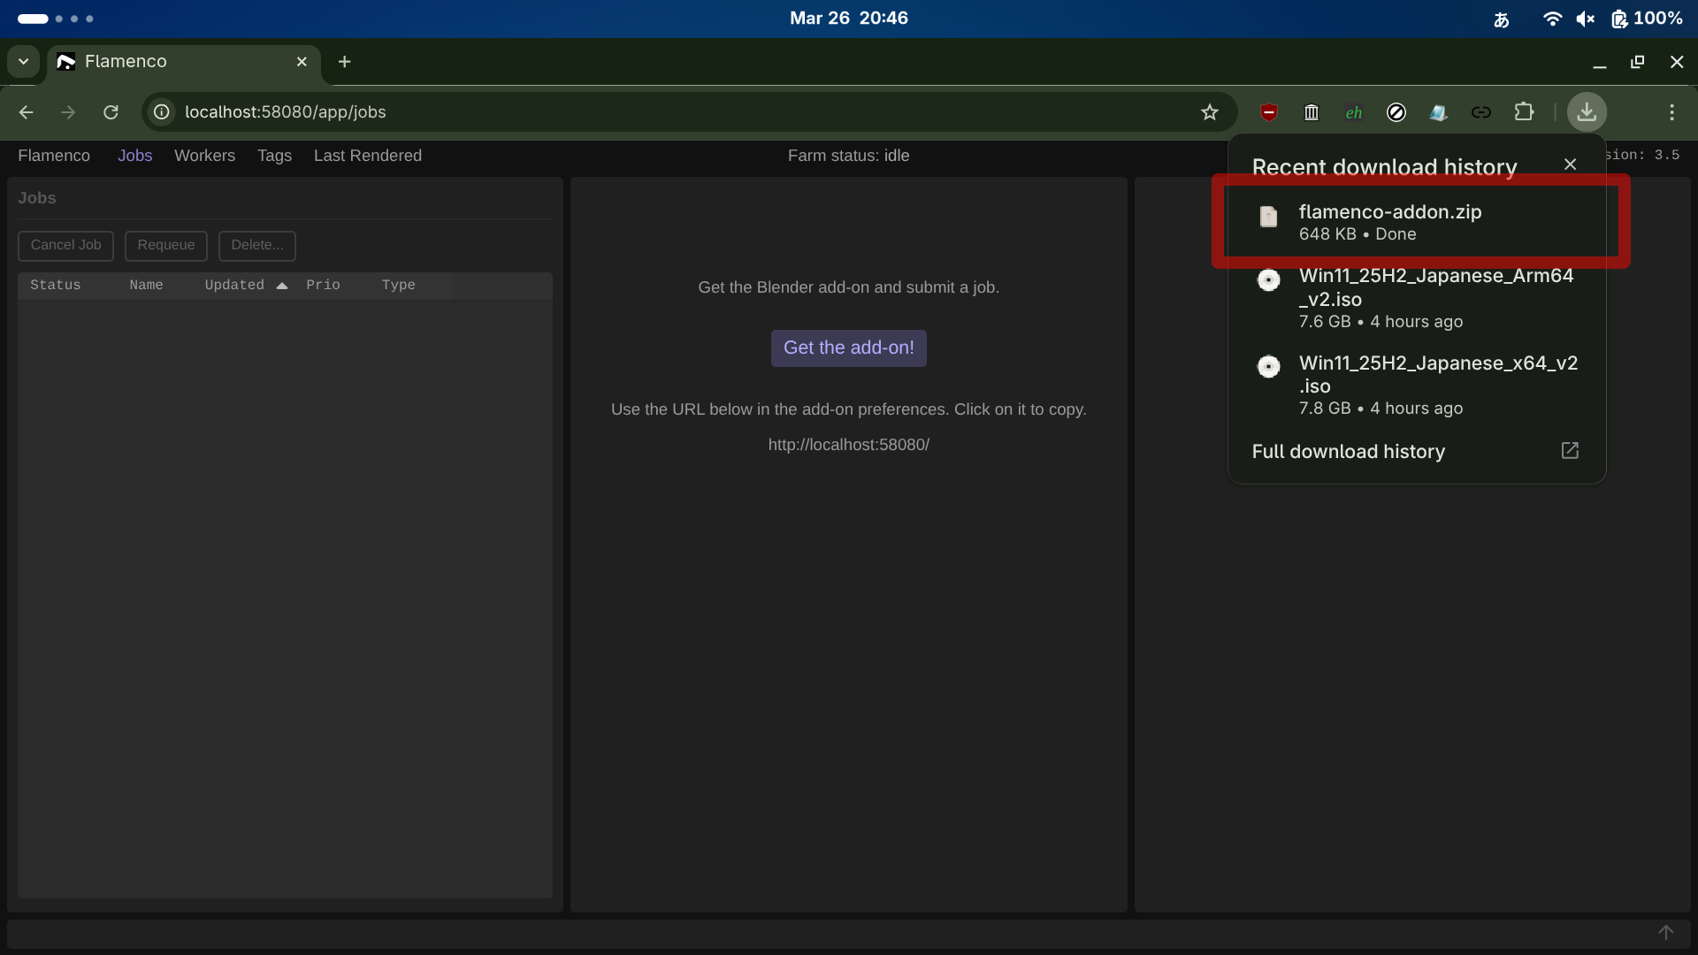
Task: Click the battery 100% indicator
Action: pos(1647,19)
